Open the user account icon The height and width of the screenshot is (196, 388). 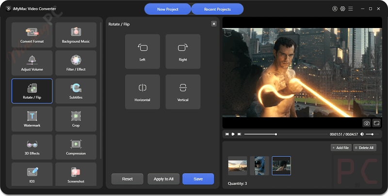[335, 9]
